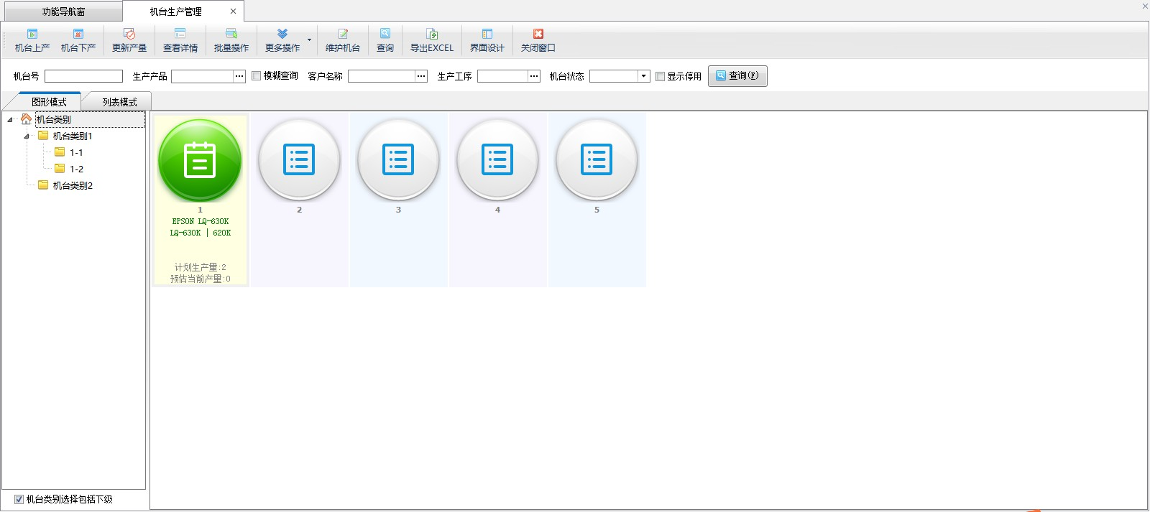Screen dimensions: 1150x512
Task: Switch to the 列表模式 tab
Action: click(x=119, y=102)
